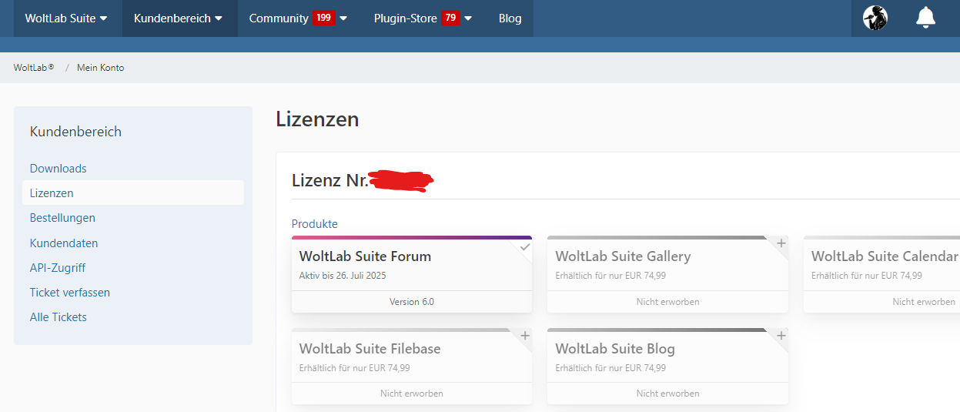Expand the WoltLab Suite dropdown menu
960x412 pixels.
[x=66, y=18]
